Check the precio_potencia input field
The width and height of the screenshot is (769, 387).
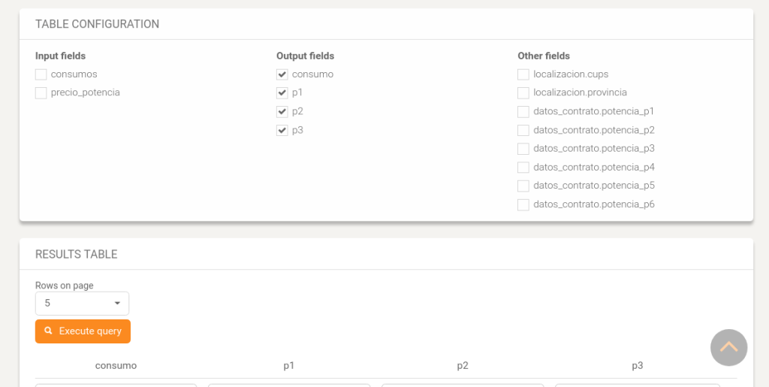tap(41, 92)
